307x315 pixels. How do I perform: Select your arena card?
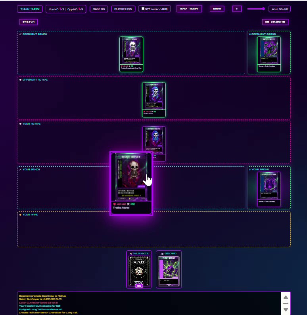pyautogui.click(x=269, y=189)
